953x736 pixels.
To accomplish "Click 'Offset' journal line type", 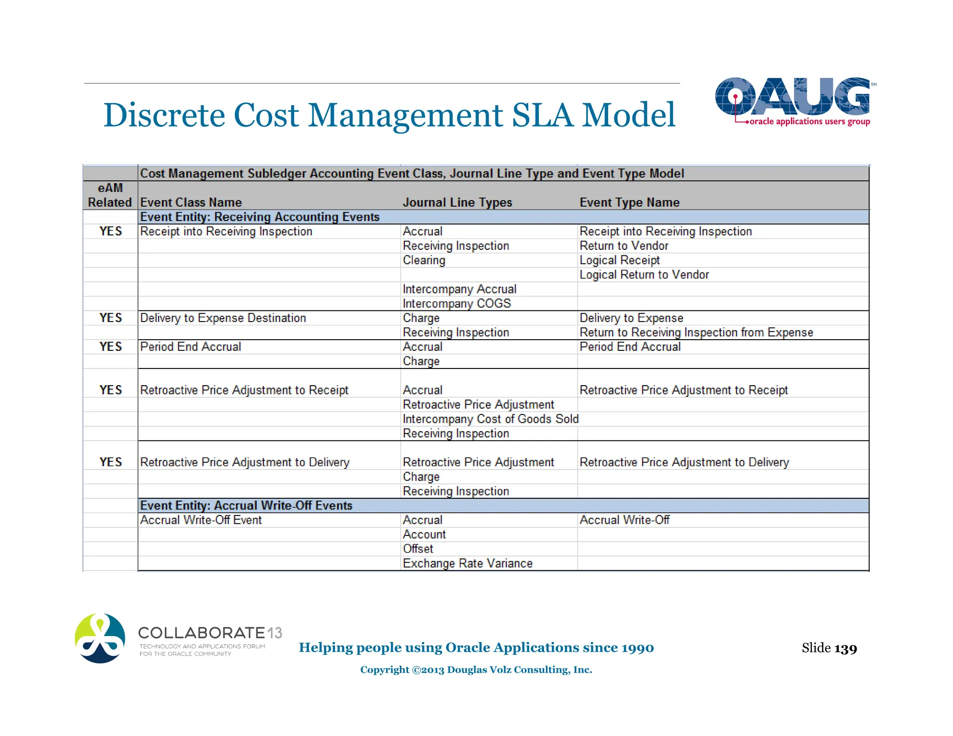I will [418, 549].
